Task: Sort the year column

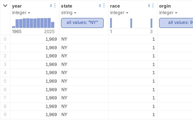Action: coord(51,5)
